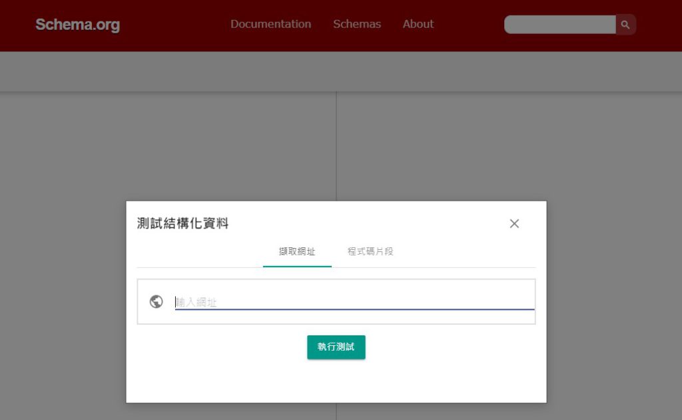Open the Schemas navigation item
The width and height of the screenshot is (682, 420).
click(x=356, y=24)
